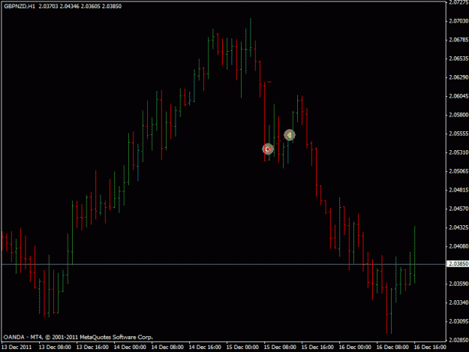Click the 2.05310 price scale label
This screenshot has height=352, width=469.
click(458, 152)
